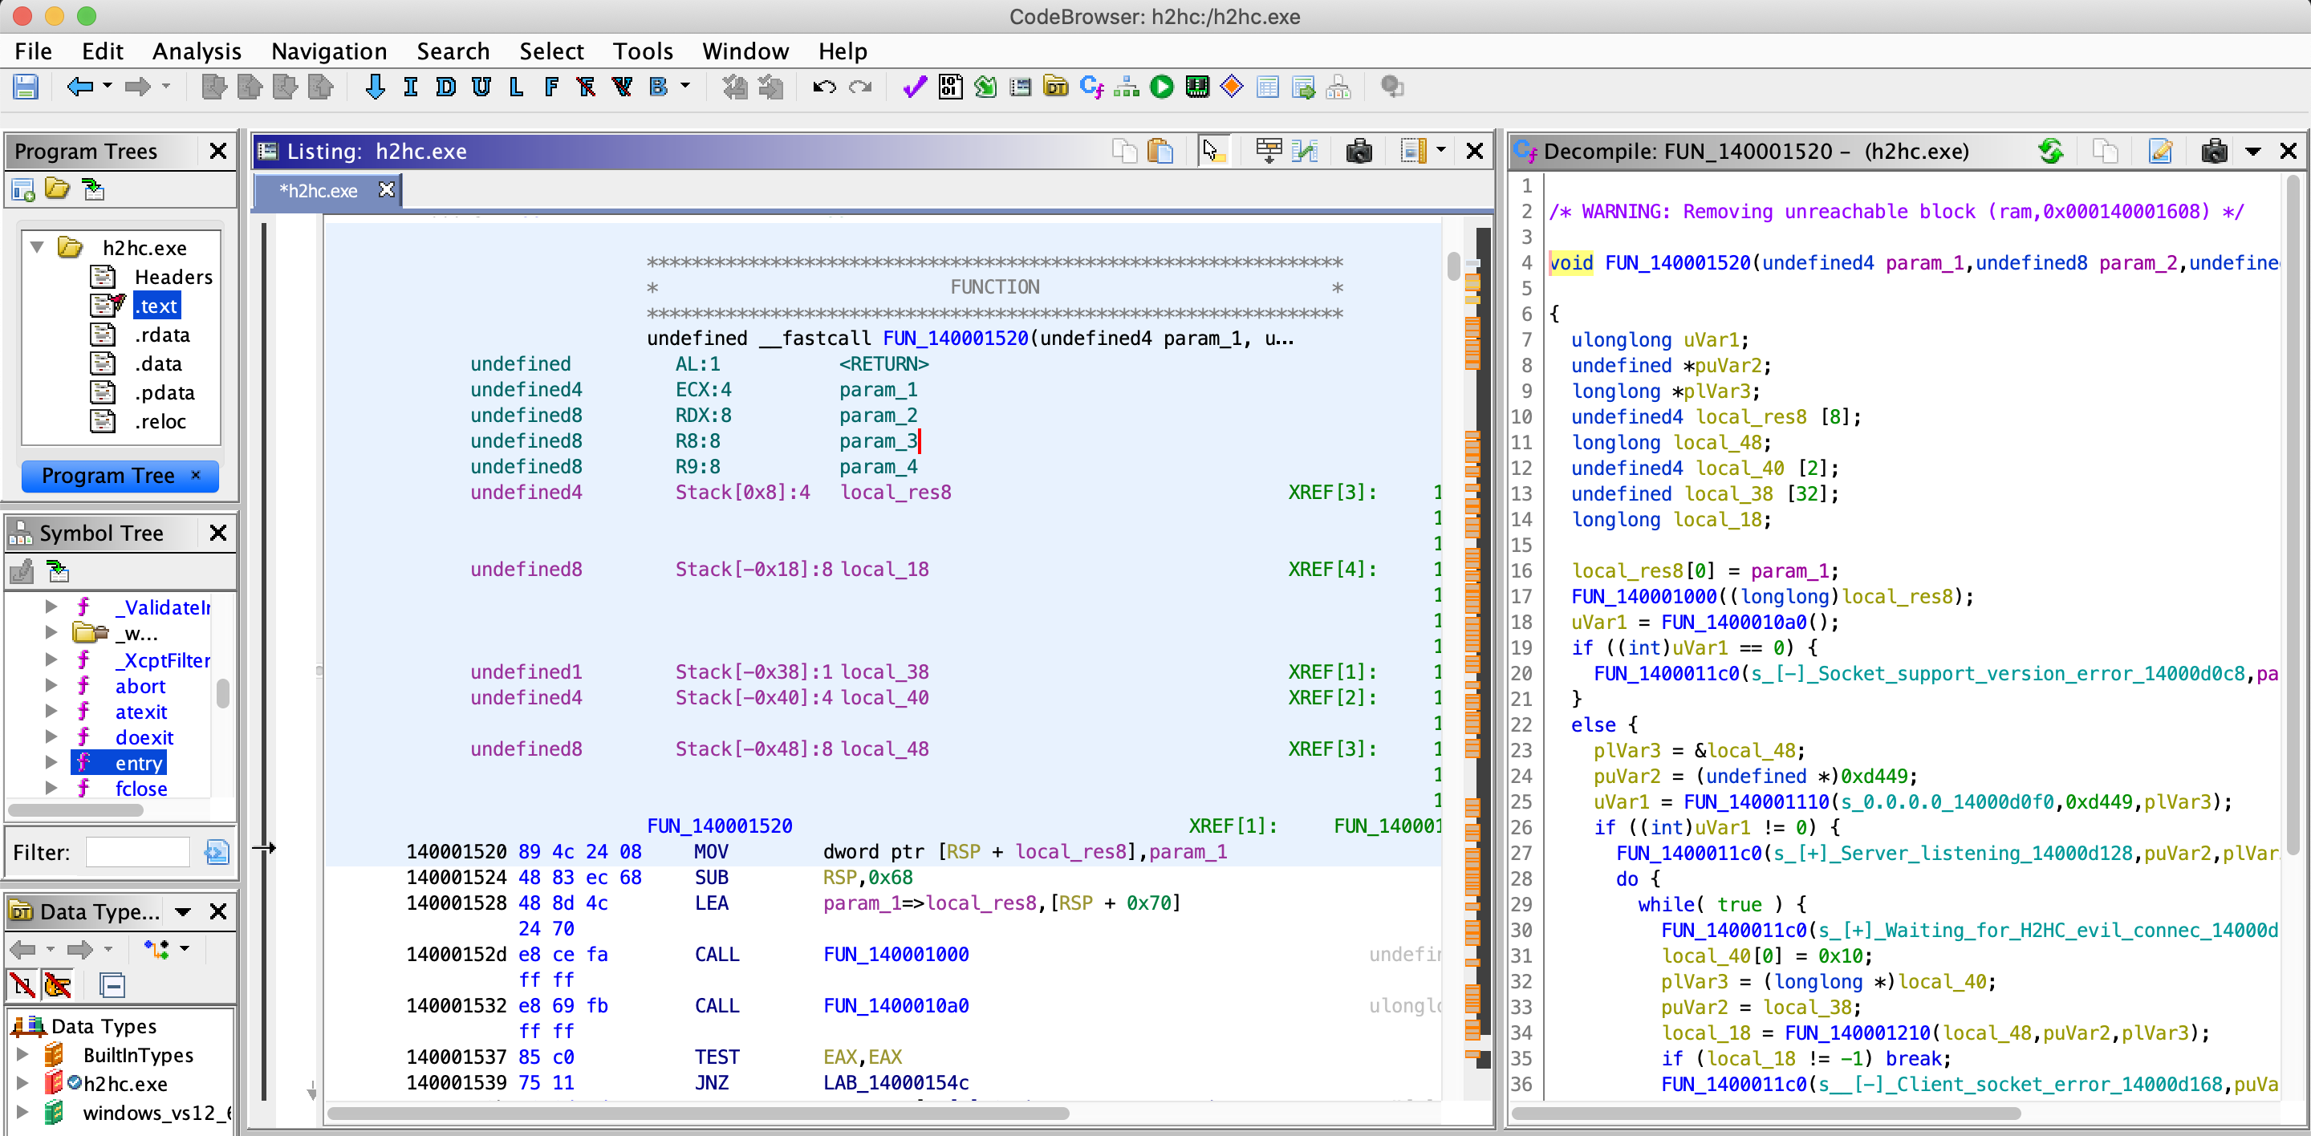Select the doexit function in Symbol Tree
The height and width of the screenshot is (1136, 2311).
[x=144, y=737]
